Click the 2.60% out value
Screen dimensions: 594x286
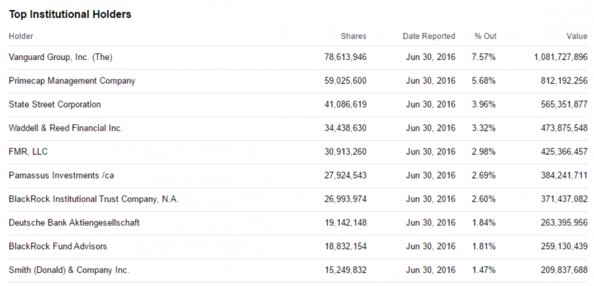click(484, 199)
